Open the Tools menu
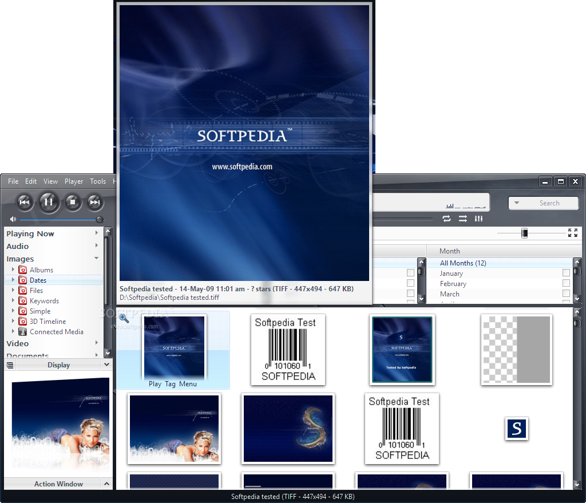 pos(98,181)
